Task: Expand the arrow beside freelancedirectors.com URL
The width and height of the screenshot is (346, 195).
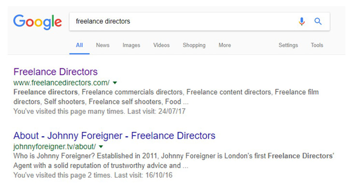Action: [x=115, y=83]
